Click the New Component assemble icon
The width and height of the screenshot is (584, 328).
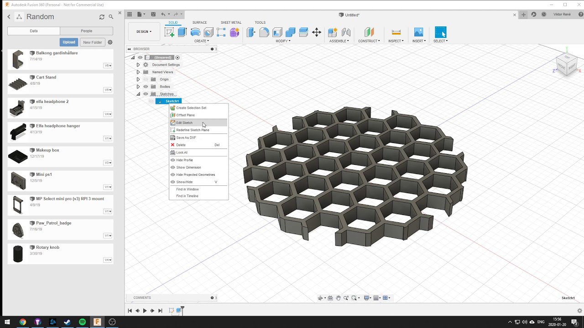(x=333, y=32)
